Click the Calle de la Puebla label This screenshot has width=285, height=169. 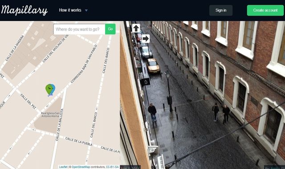tap(79, 141)
